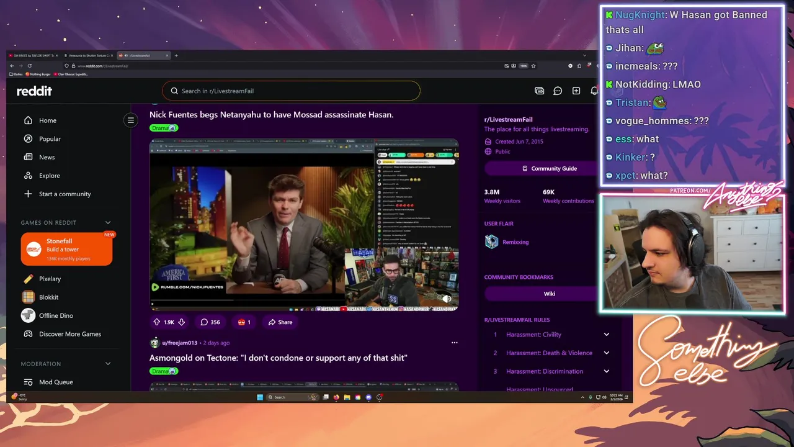The width and height of the screenshot is (794, 447).
Task: Switch to the Taylor Swift browser tab
Action: pyautogui.click(x=32, y=55)
